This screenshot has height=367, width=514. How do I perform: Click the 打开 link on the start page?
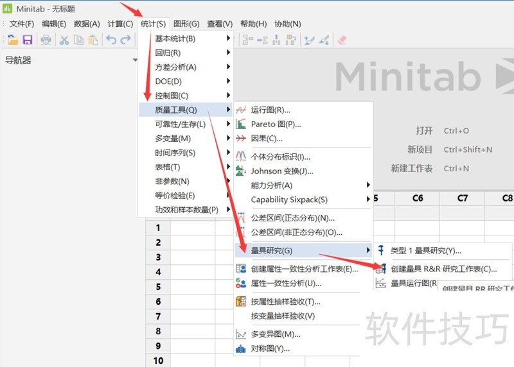point(424,131)
